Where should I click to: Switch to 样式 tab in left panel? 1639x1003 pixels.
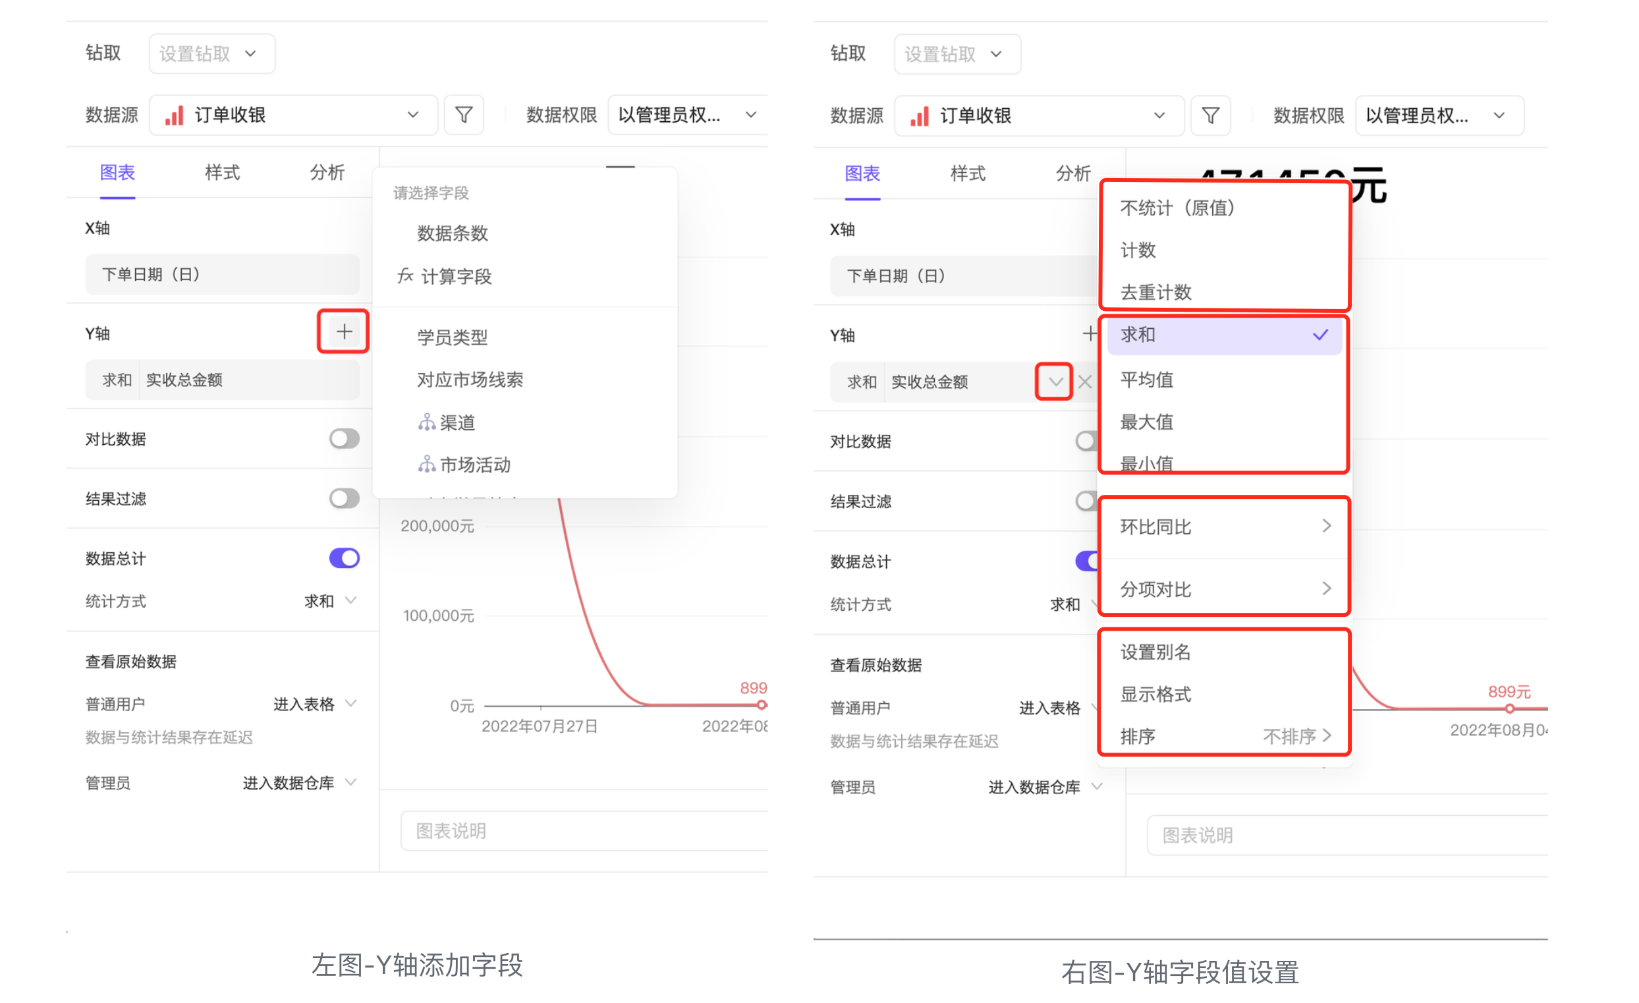point(222,173)
